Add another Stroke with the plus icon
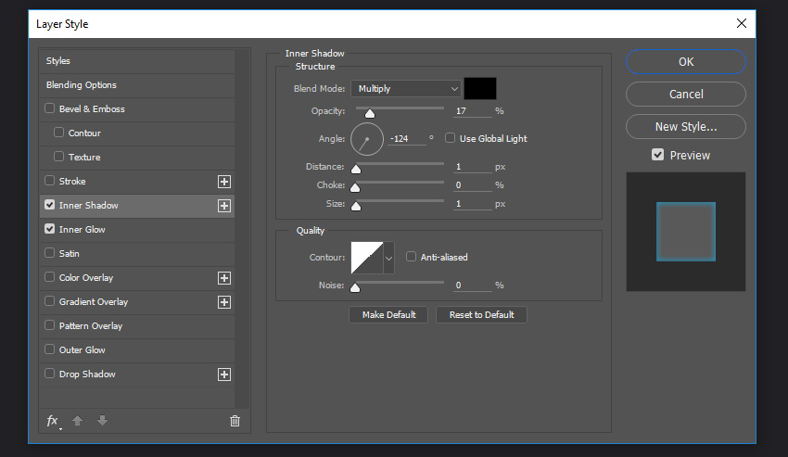 [x=224, y=182]
